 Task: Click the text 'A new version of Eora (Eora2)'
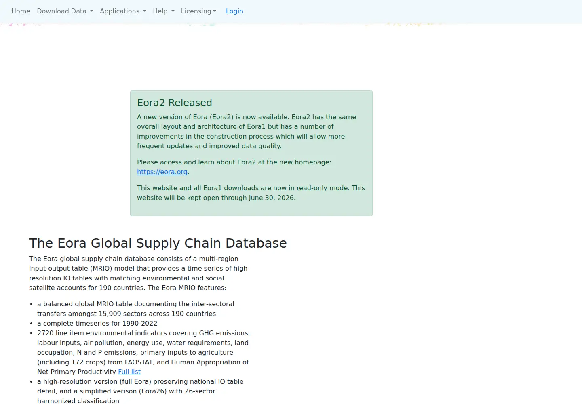[x=185, y=117]
